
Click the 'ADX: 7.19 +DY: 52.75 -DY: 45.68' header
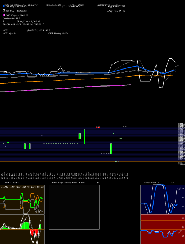(23, 187)
